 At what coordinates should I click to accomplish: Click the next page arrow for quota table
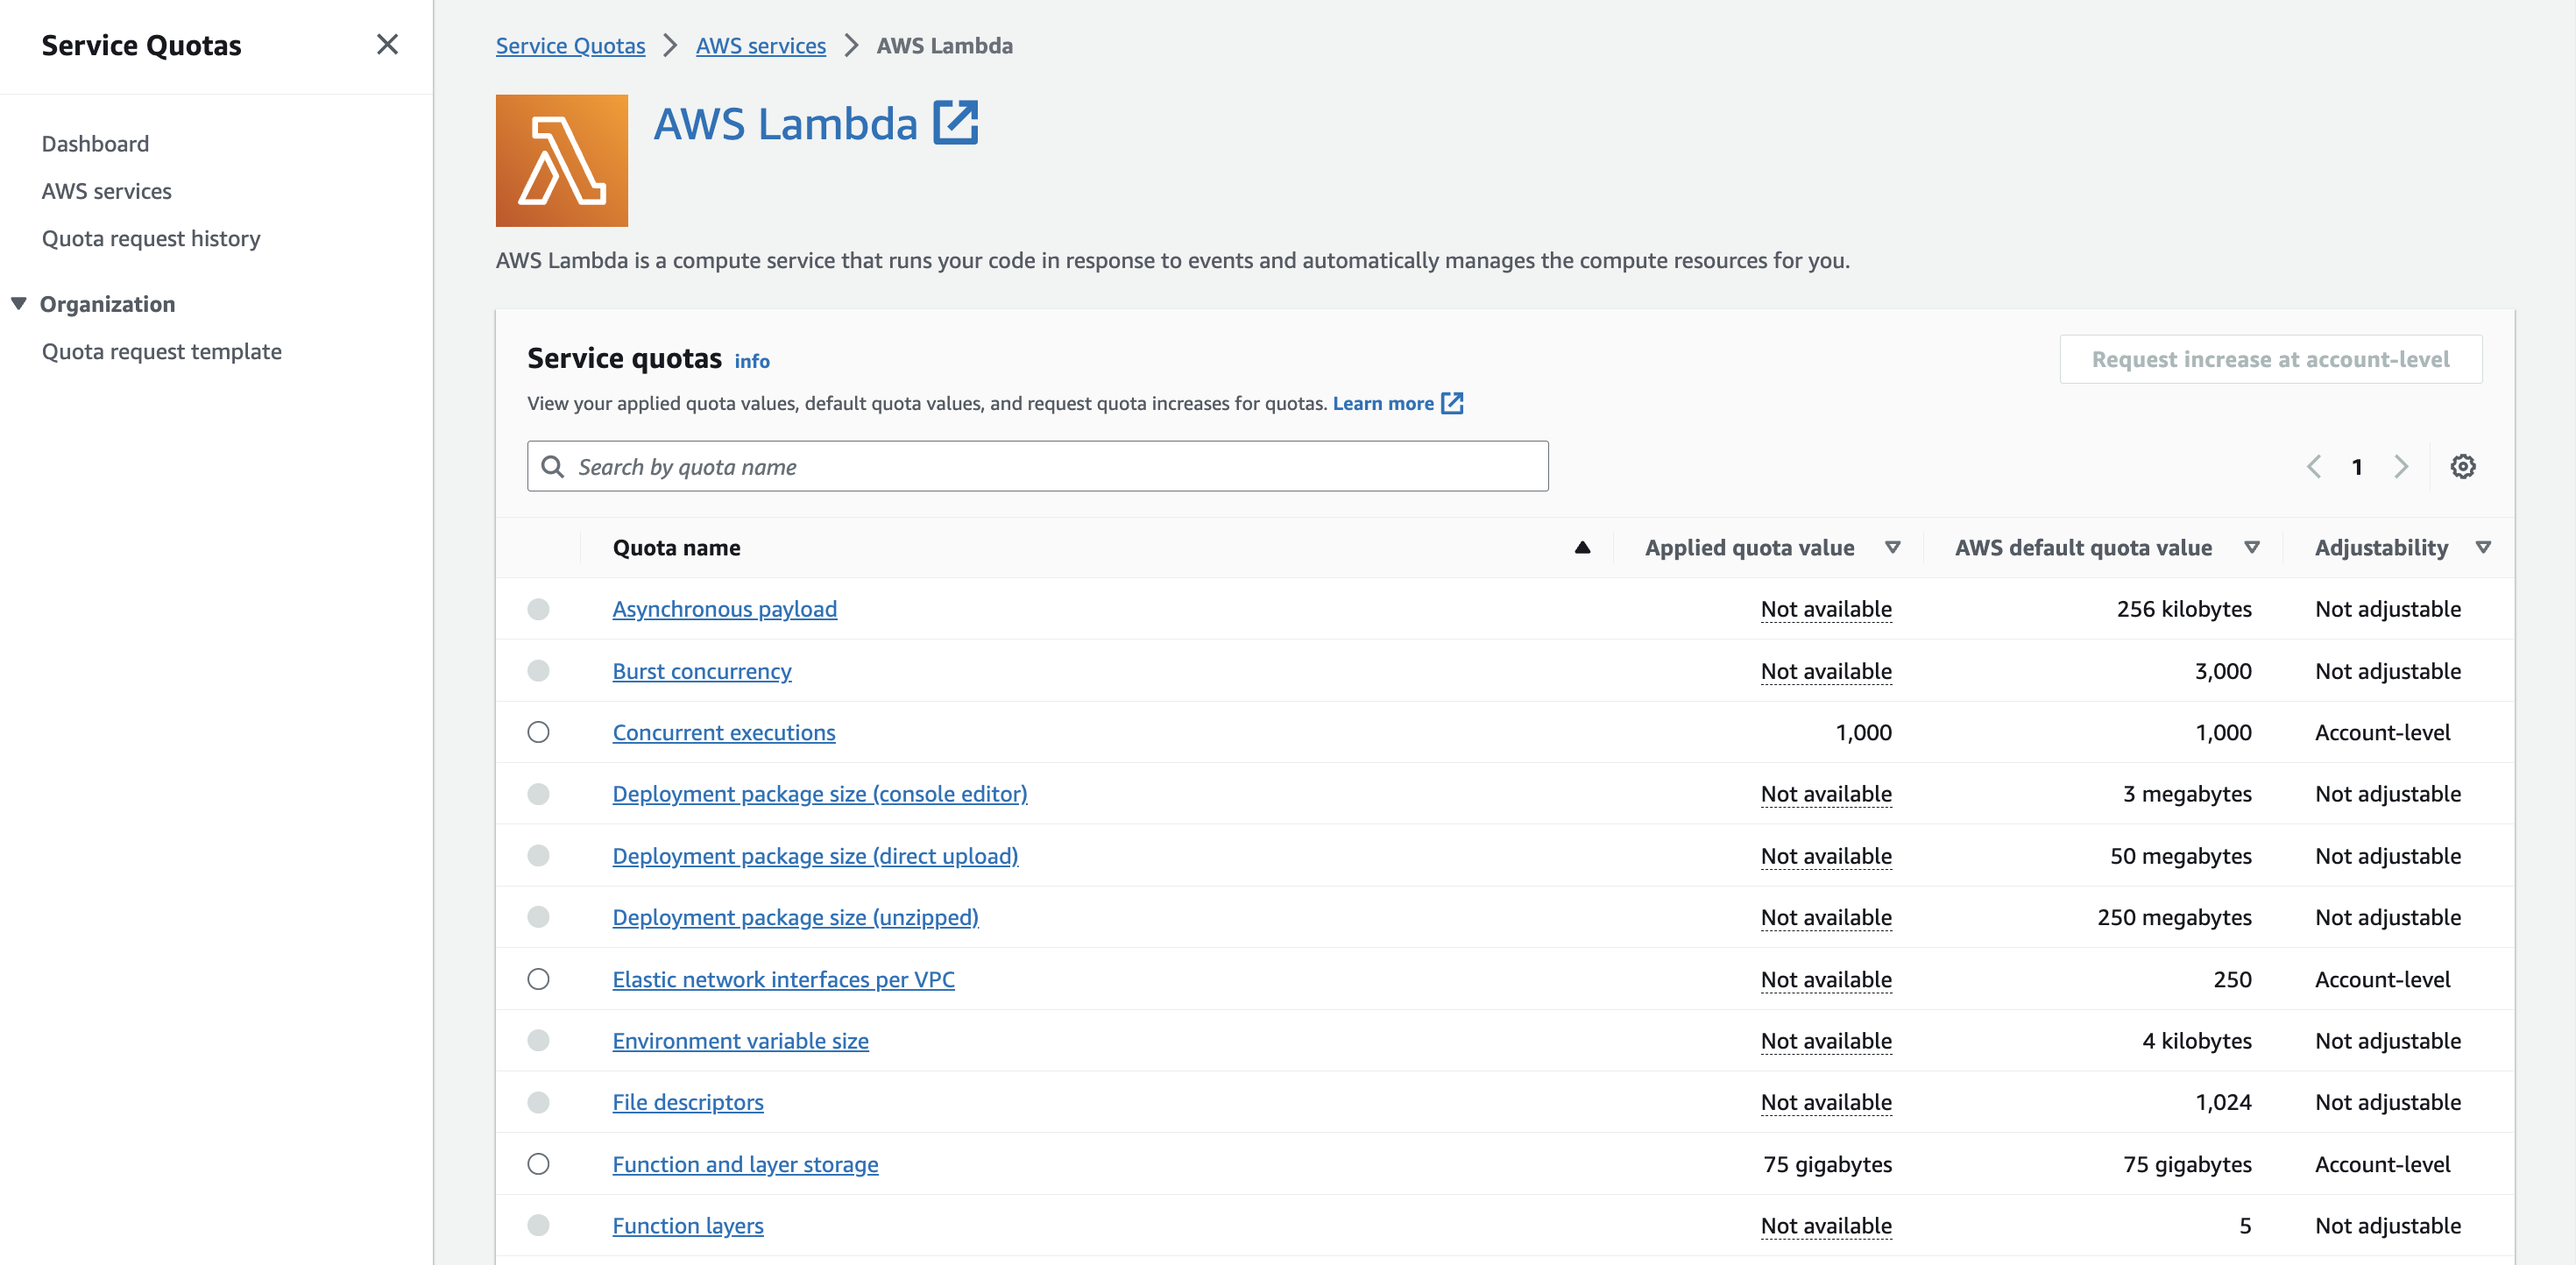pyautogui.click(x=2402, y=466)
